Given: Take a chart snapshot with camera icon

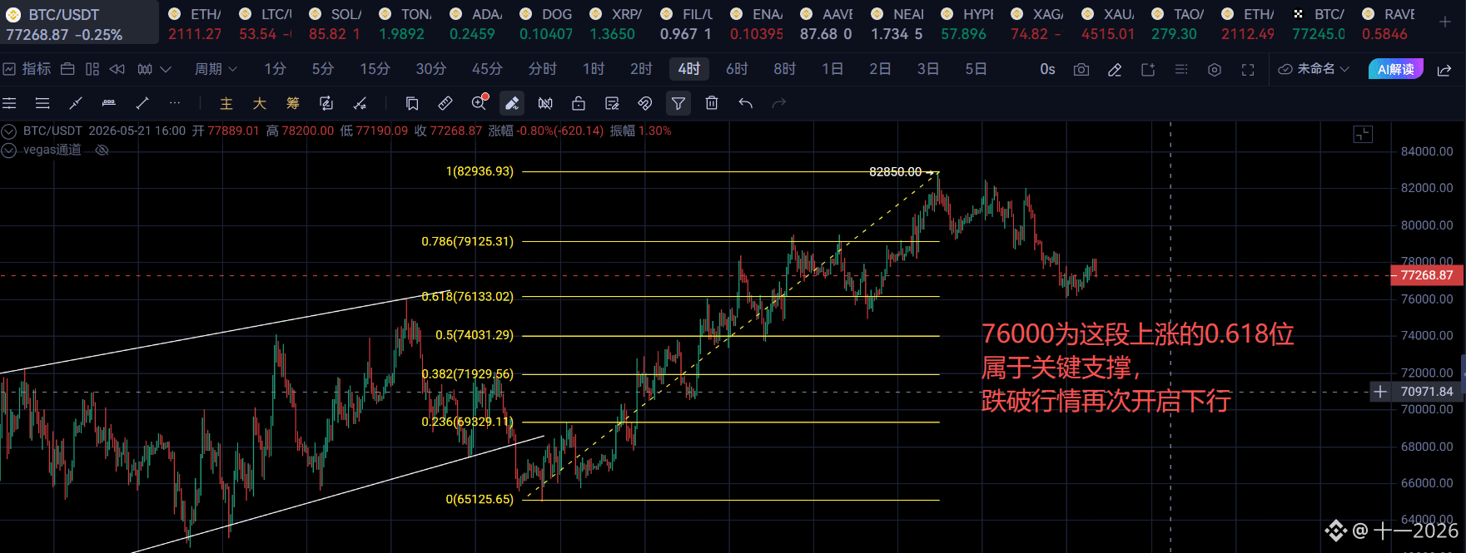Looking at the screenshot, I should pos(1081,70).
